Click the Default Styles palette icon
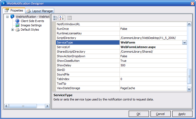 (17, 30)
